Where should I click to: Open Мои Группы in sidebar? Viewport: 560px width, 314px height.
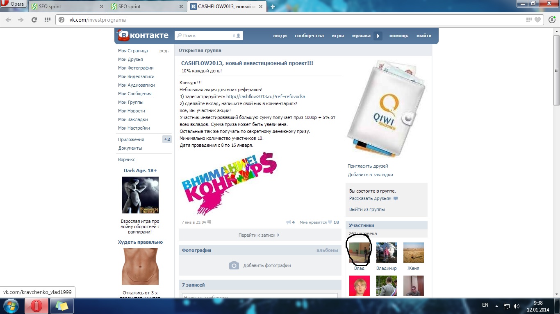tap(131, 102)
